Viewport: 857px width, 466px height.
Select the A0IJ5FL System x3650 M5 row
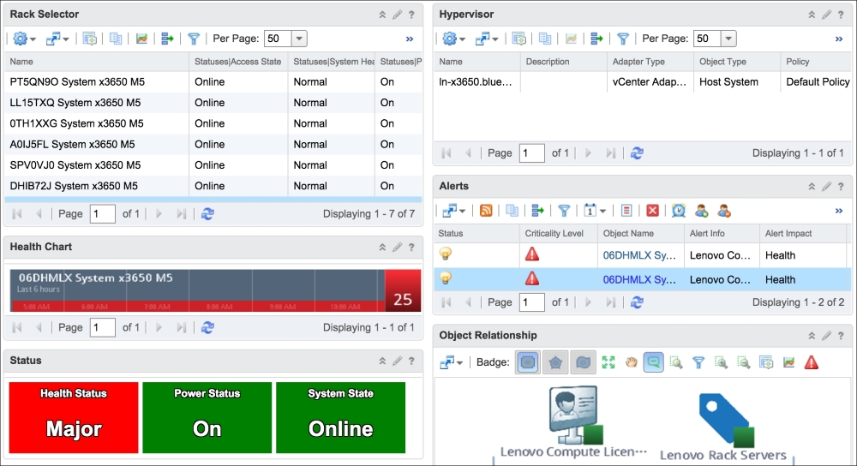[213, 144]
